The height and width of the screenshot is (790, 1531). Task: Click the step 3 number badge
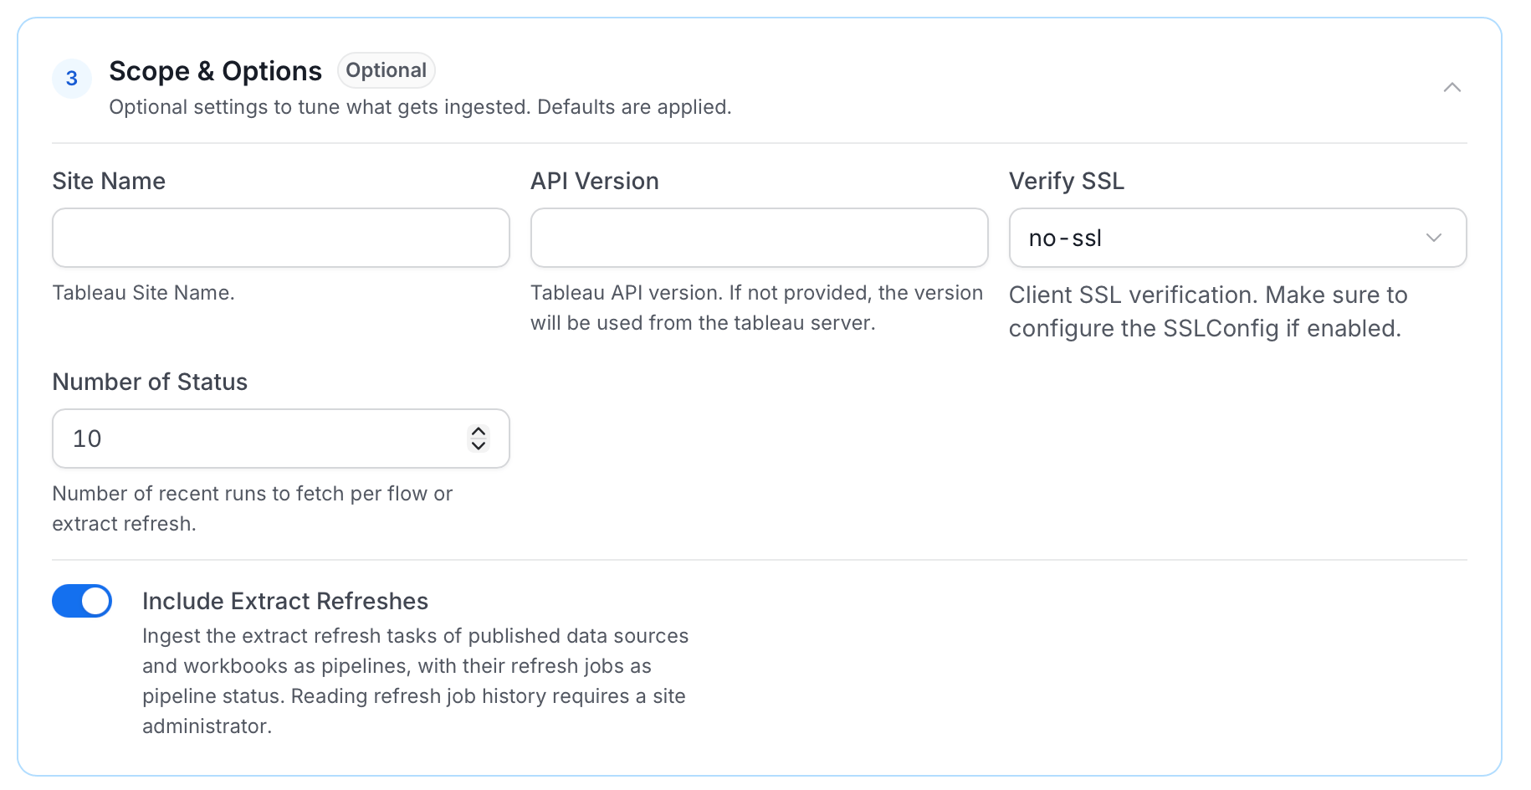pyautogui.click(x=72, y=79)
